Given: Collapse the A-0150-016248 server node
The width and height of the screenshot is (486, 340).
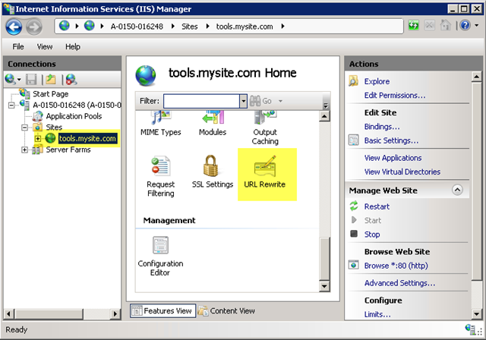Looking at the screenshot, I should point(11,105).
